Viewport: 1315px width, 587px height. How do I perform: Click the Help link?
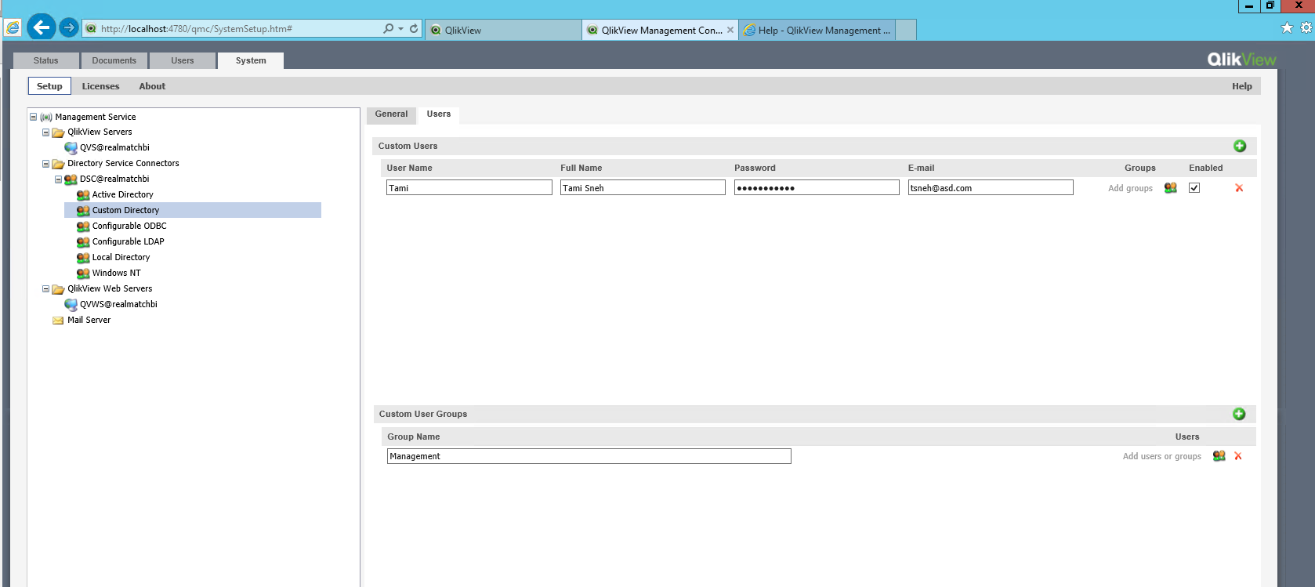1241,86
